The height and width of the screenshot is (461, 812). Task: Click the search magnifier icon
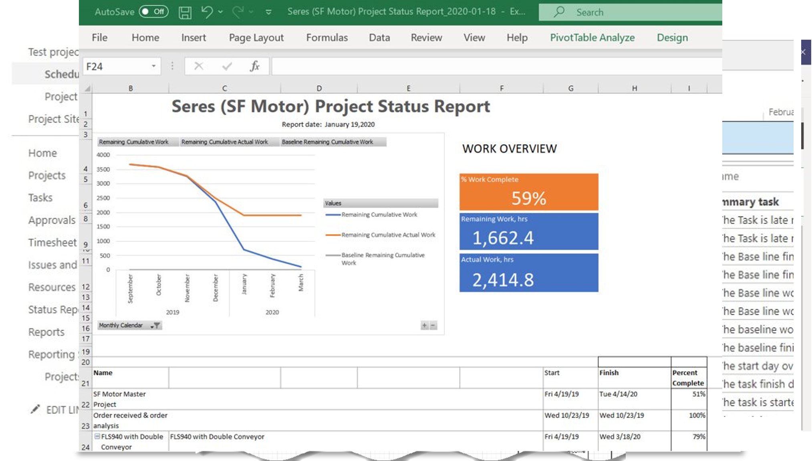[559, 12]
